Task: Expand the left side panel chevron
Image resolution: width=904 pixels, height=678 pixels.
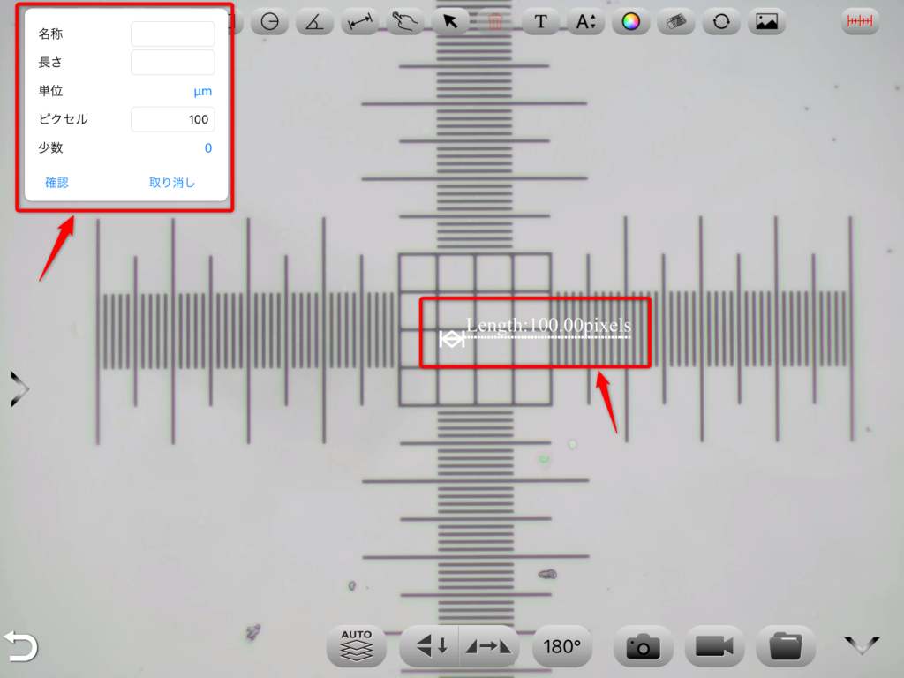Action: pyautogui.click(x=19, y=389)
